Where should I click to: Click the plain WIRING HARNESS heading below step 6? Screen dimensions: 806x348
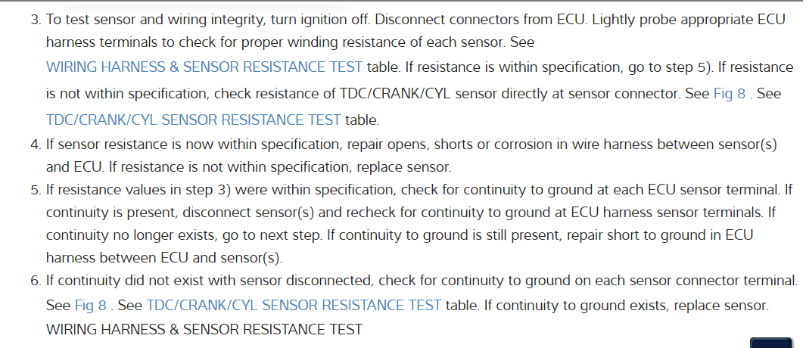pos(204,329)
